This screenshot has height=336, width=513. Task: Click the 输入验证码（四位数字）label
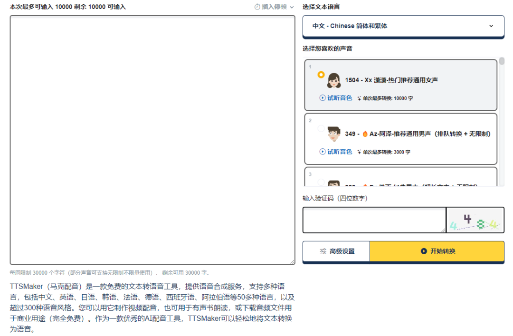point(335,199)
